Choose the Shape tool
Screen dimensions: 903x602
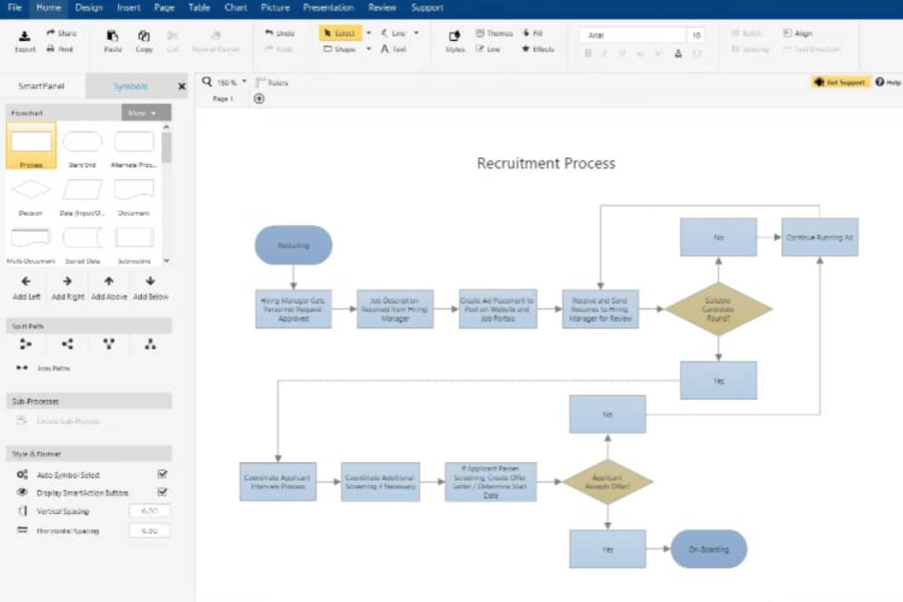click(x=340, y=49)
